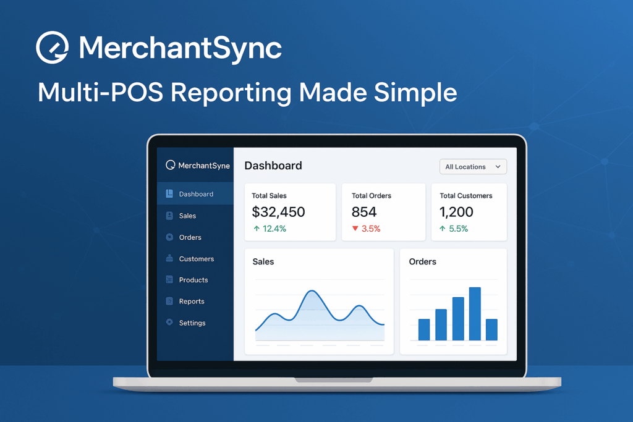Image resolution: width=633 pixels, height=422 pixels.
Task: Click the Sales sidebar icon
Action: [x=169, y=216]
